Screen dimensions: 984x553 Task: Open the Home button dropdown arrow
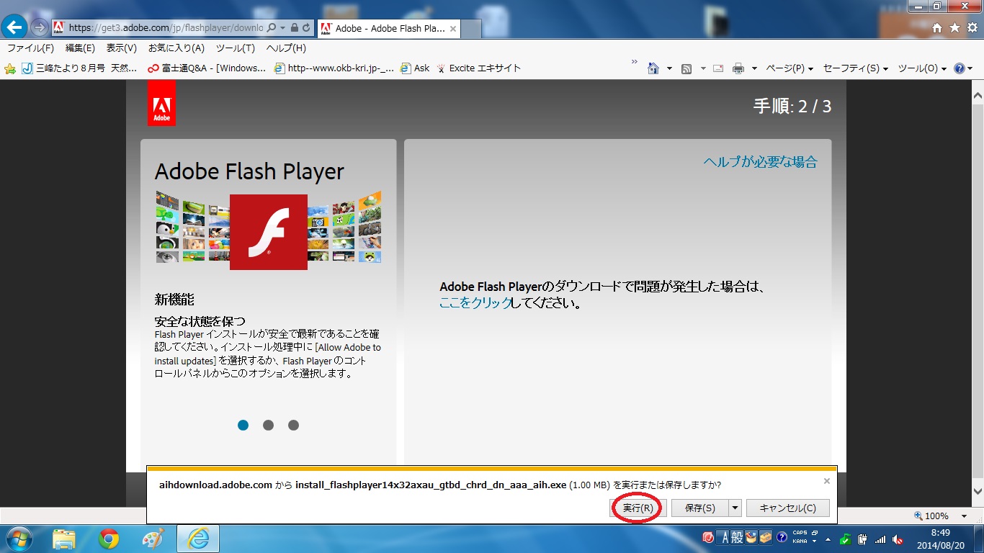pyautogui.click(x=669, y=68)
